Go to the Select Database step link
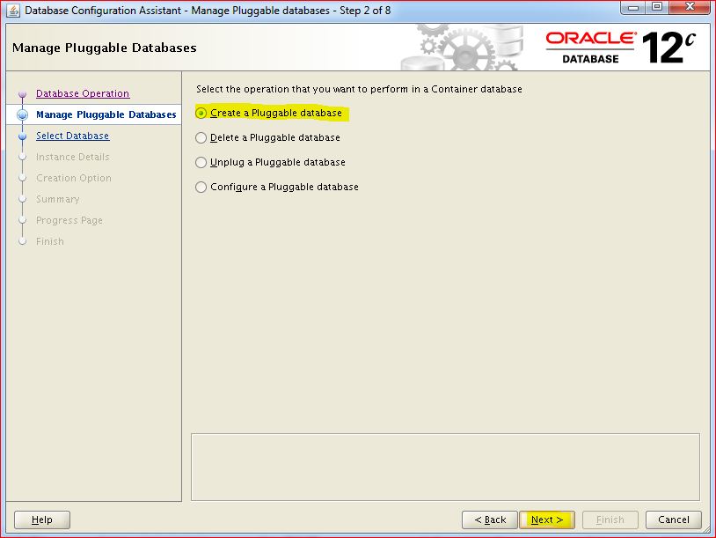 pyautogui.click(x=73, y=136)
